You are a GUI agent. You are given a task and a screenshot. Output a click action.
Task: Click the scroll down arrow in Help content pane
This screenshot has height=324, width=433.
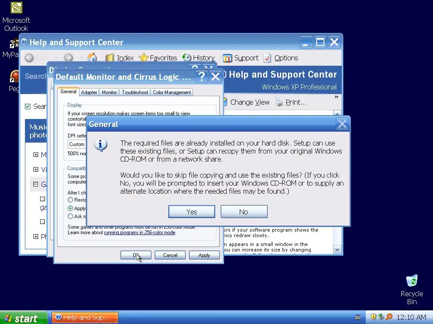(x=337, y=250)
